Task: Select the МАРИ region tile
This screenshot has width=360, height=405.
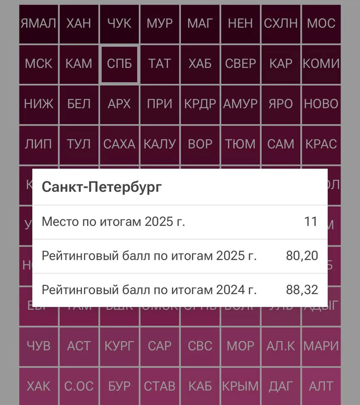Action: pos(321,346)
